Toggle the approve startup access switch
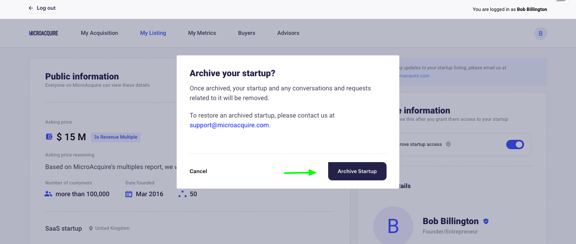Image resolution: width=576 pixels, height=244 pixels. pyautogui.click(x=515, y=144)
